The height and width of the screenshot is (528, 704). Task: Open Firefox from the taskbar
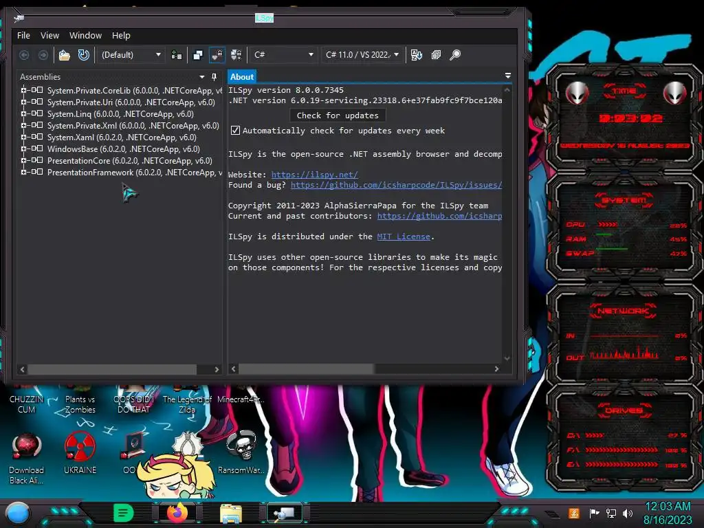point(177,512)
